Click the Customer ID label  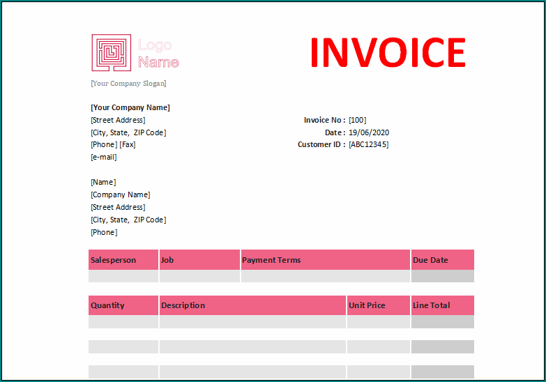tap(321, 144)
